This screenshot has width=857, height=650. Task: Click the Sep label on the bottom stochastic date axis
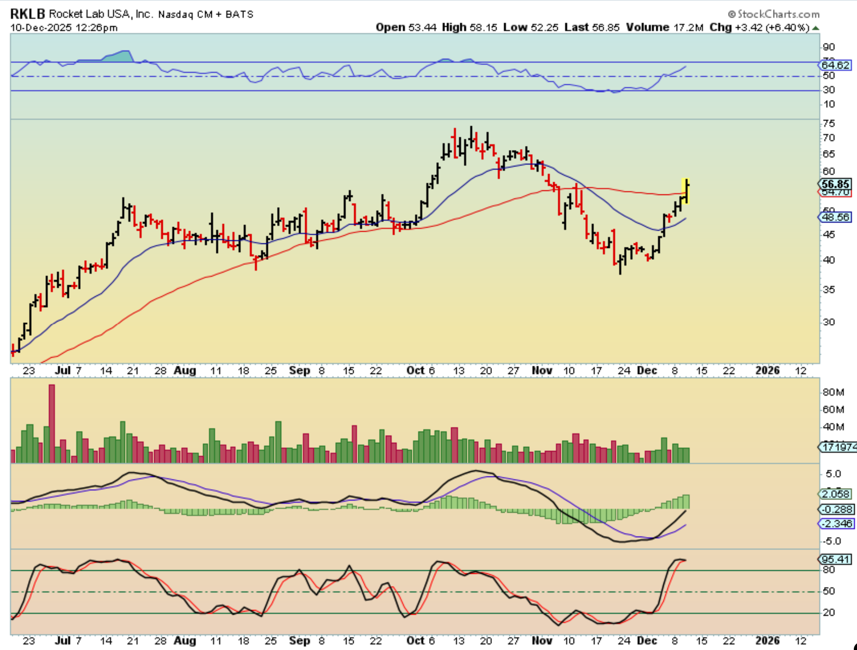pos(299,641)
